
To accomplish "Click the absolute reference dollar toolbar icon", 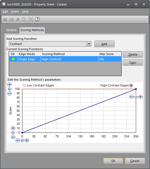I will [x=5, y=20].
